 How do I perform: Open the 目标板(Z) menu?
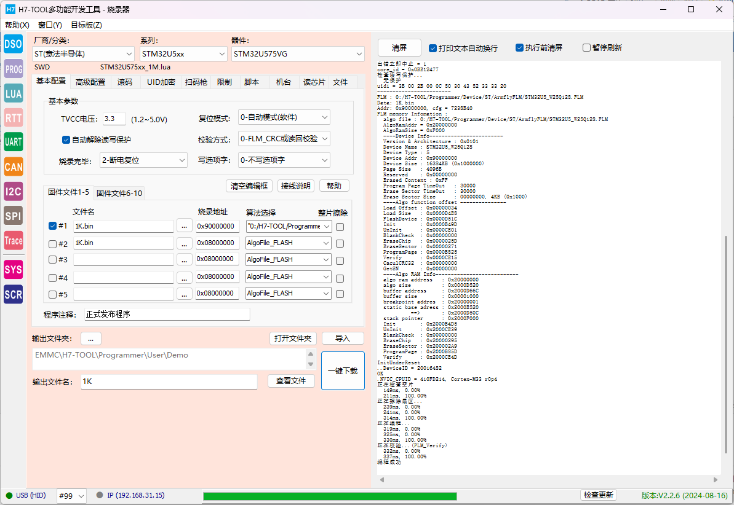86,25
